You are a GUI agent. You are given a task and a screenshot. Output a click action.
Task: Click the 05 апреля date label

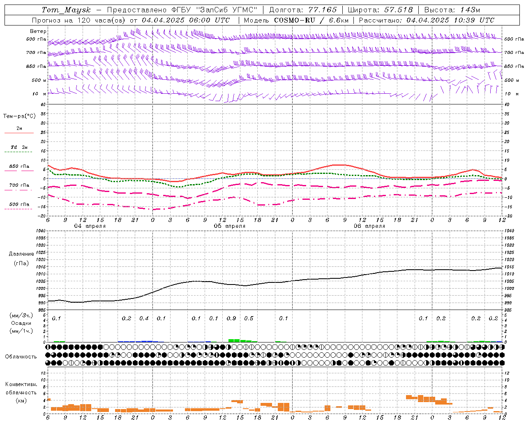pos(230,226)
